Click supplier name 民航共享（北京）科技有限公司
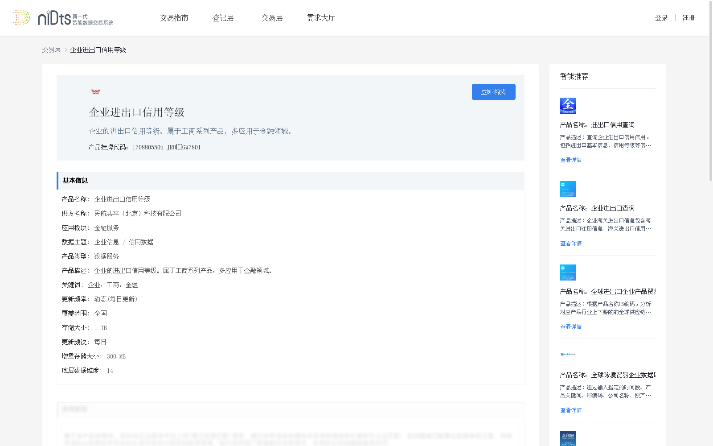The width and height of the screenshot is (713, 446). click(x=138, y=214)
